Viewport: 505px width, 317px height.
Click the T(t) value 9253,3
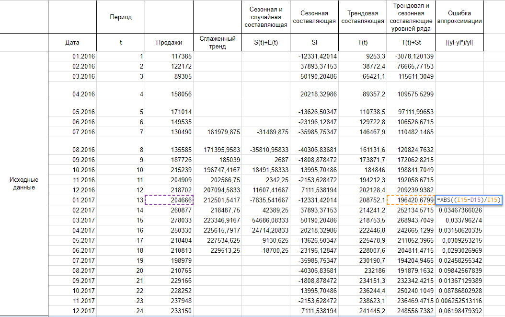[x=363, y=56]
